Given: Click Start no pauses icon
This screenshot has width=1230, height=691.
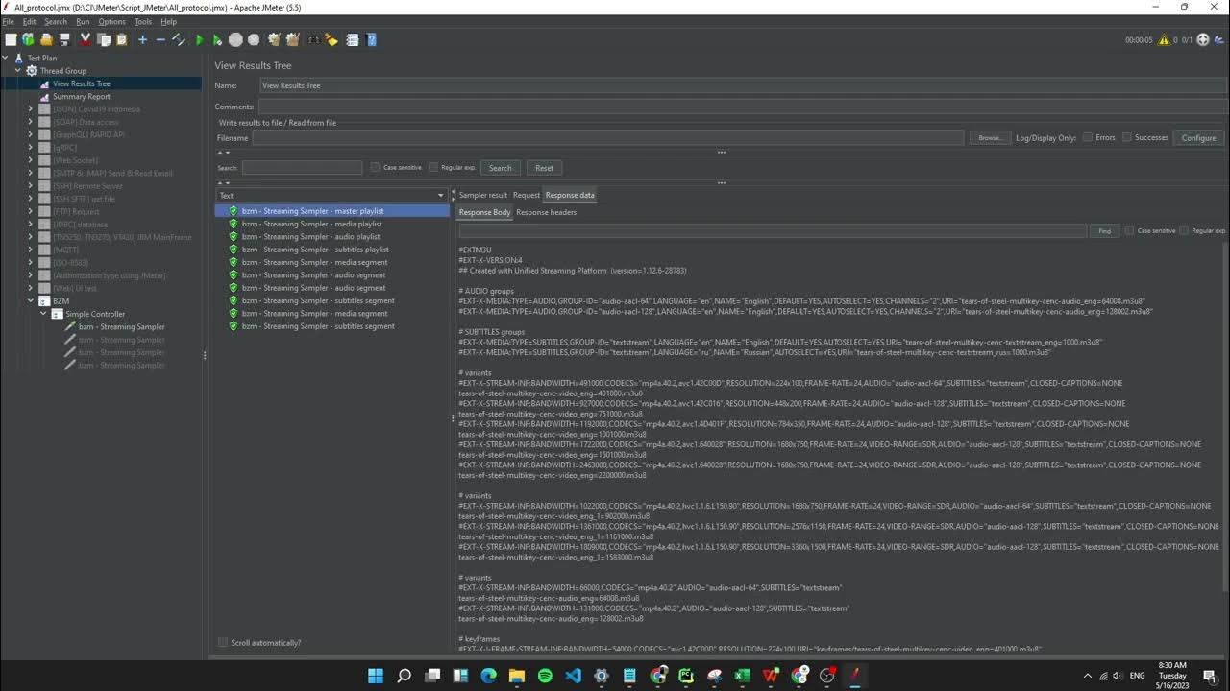Looking at the screenshot, I should pyautogui.click(x=217, y=40).
